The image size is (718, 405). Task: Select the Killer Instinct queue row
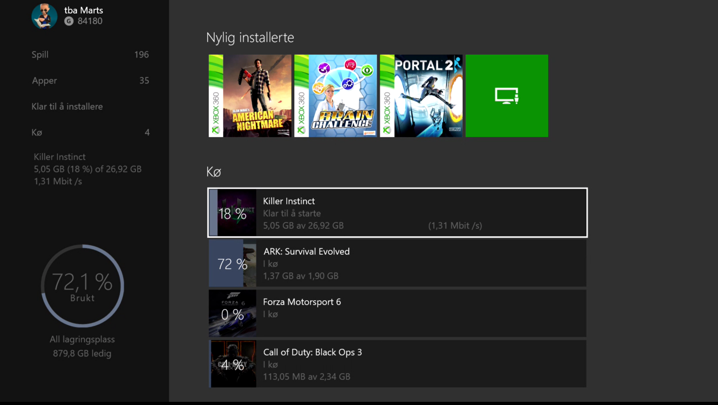(x=397, y=213)
